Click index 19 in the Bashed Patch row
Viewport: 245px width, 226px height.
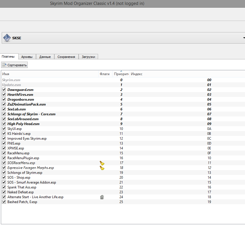click(x=209, y=202)
